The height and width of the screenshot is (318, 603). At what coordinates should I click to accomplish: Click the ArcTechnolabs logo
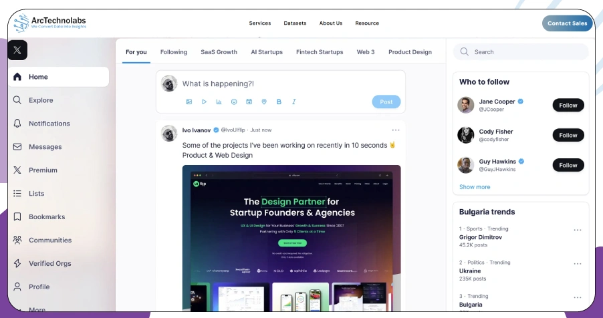[49, 23]
